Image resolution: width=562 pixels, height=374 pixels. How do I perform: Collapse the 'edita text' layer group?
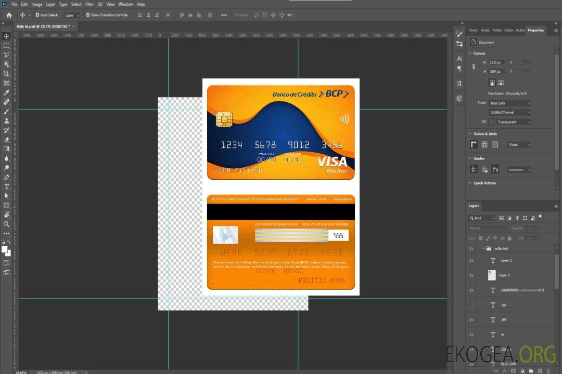point(483,248)
